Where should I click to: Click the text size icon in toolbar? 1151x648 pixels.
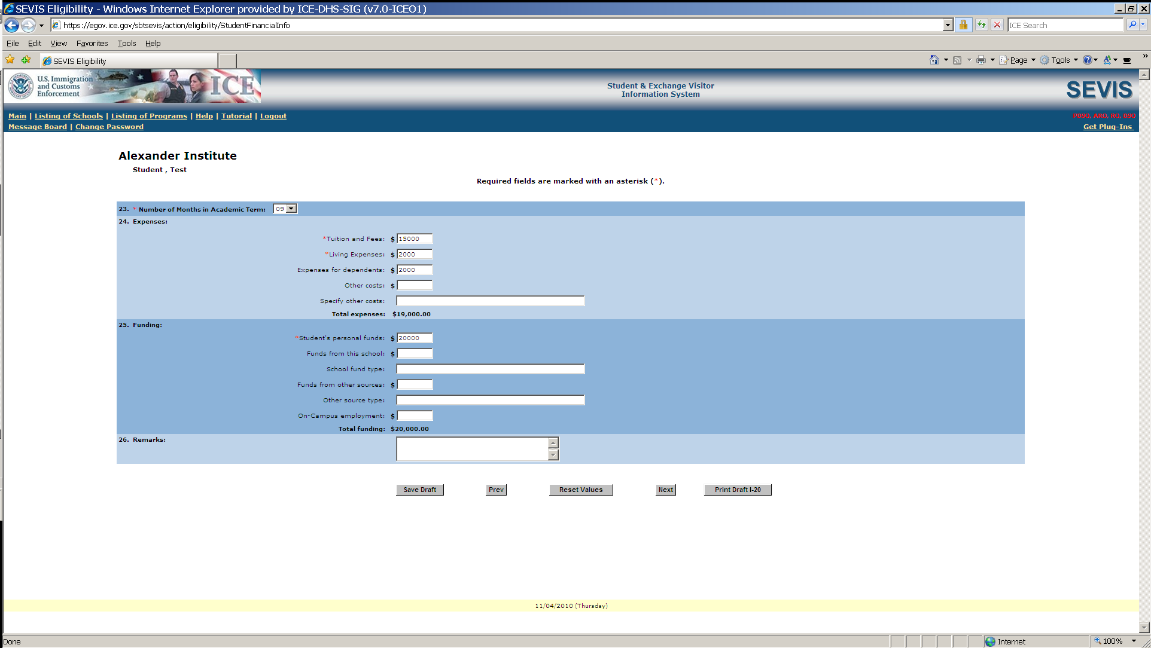[1107, 60]
